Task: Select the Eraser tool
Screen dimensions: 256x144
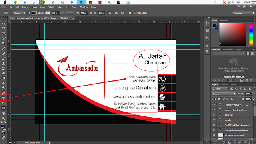Action: click(4, 73)
